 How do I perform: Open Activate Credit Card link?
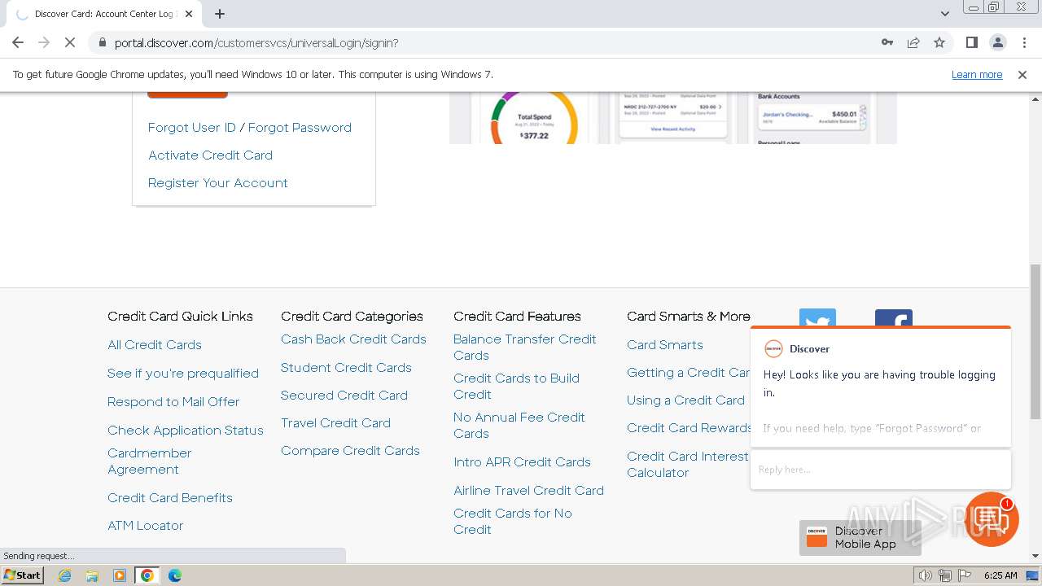(210, 155)
